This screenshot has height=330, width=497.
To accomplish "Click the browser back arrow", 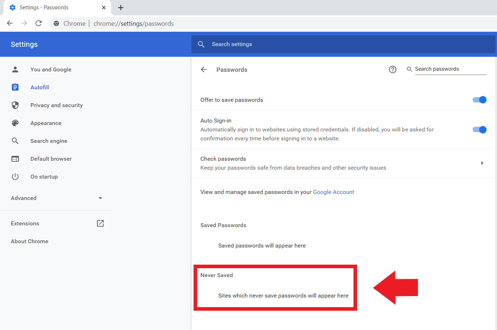I will 10,23.
